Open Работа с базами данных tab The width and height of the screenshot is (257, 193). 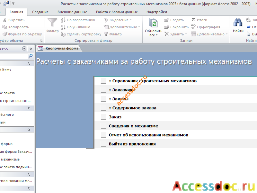pyautogui.click(x=117, y=12)
